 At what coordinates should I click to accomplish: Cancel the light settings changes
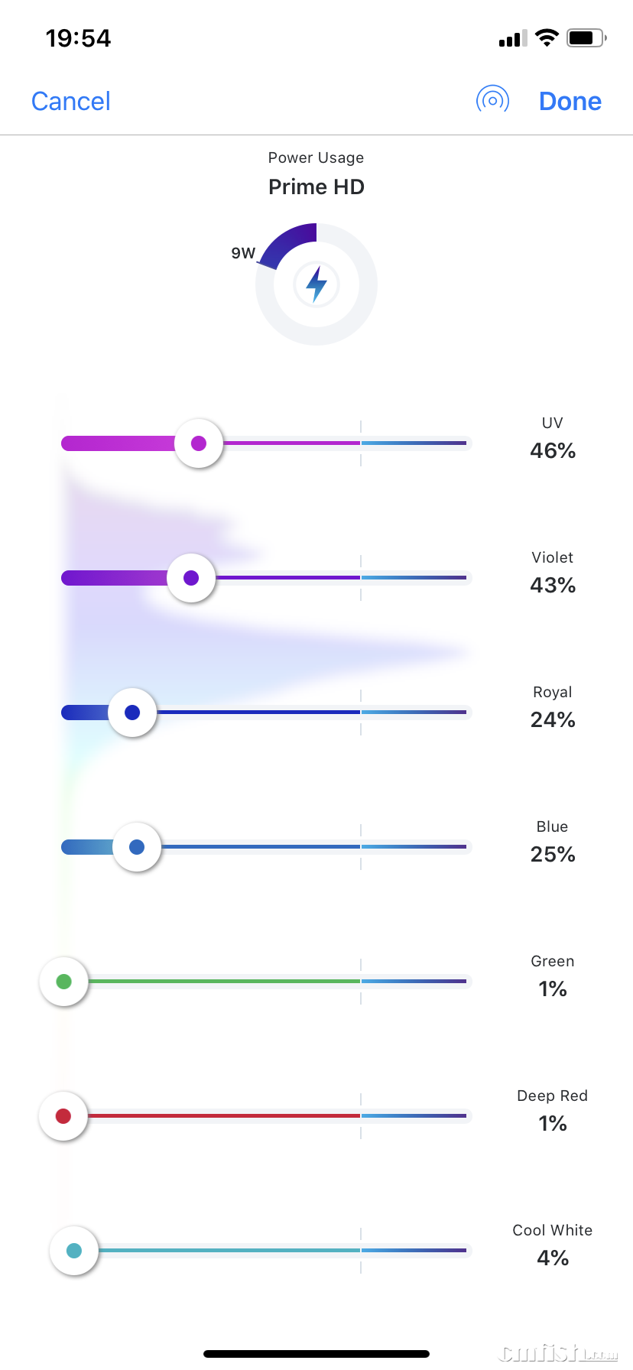click(x=71, y=101)
